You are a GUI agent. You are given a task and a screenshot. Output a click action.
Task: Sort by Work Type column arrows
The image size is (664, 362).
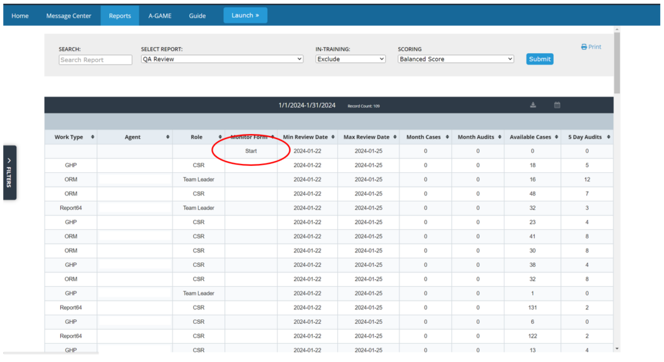[93, 137]
